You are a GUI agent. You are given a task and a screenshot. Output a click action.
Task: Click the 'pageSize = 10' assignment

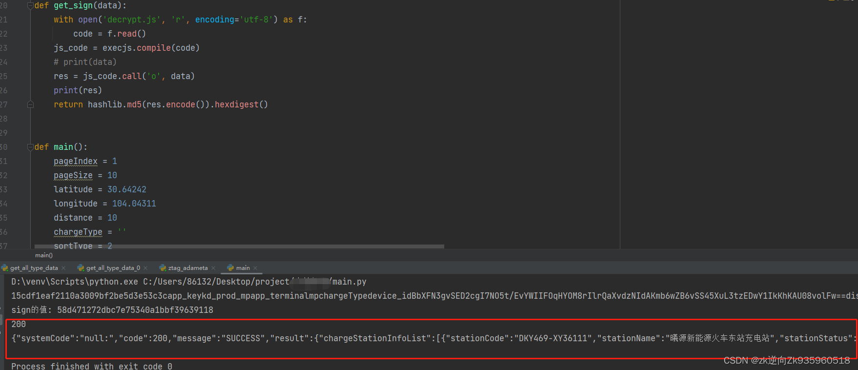[85, 175]
